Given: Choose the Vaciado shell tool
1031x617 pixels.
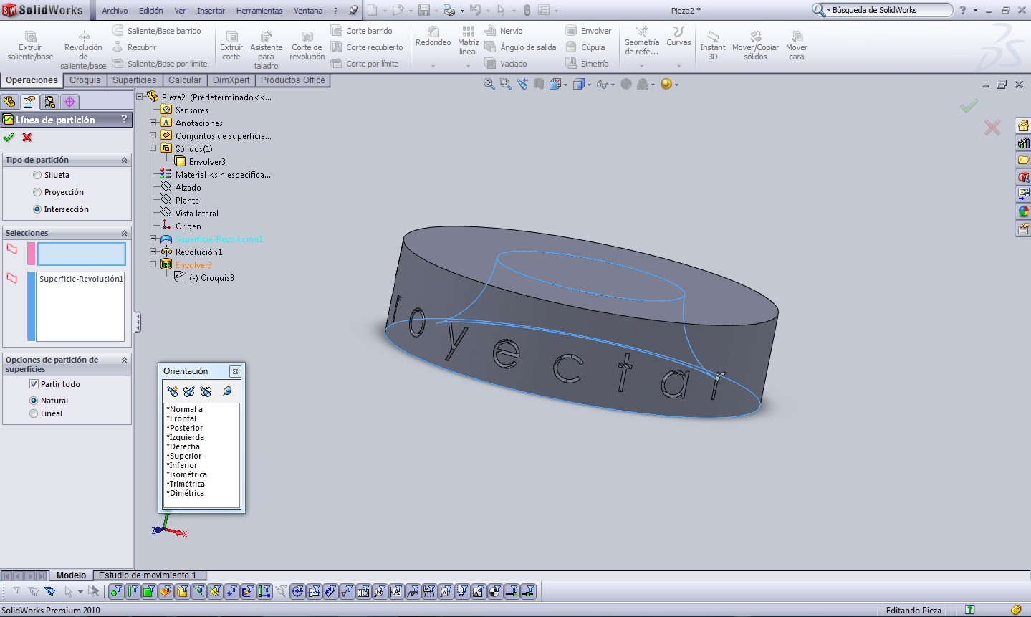Looking at the screenshot, I should (506, 64).
